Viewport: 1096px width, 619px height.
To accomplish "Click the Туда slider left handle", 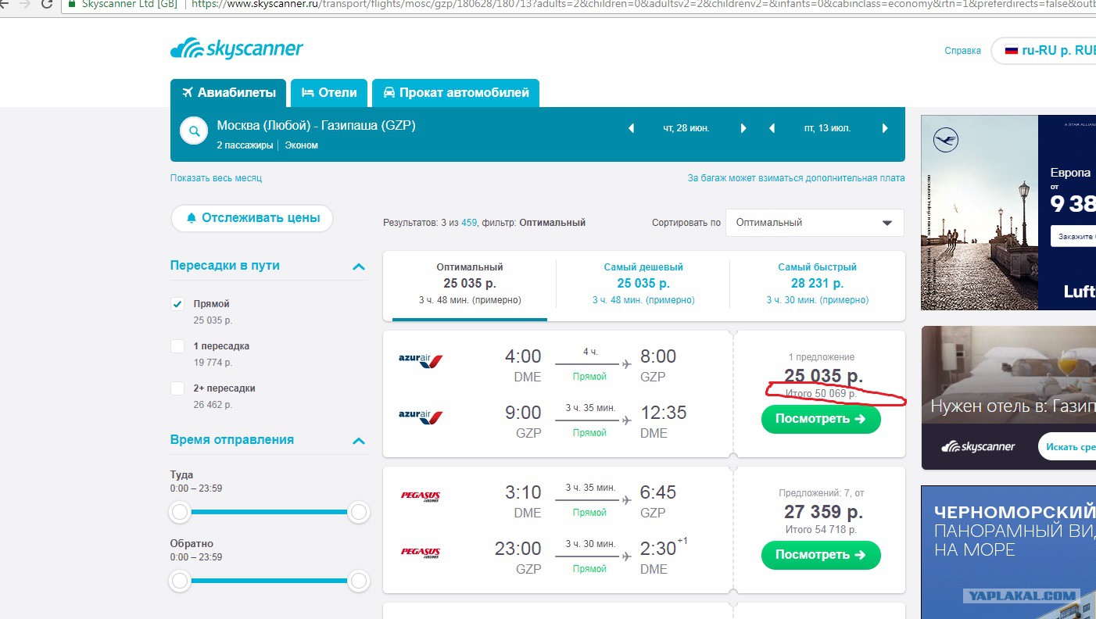I will point(180,513).
